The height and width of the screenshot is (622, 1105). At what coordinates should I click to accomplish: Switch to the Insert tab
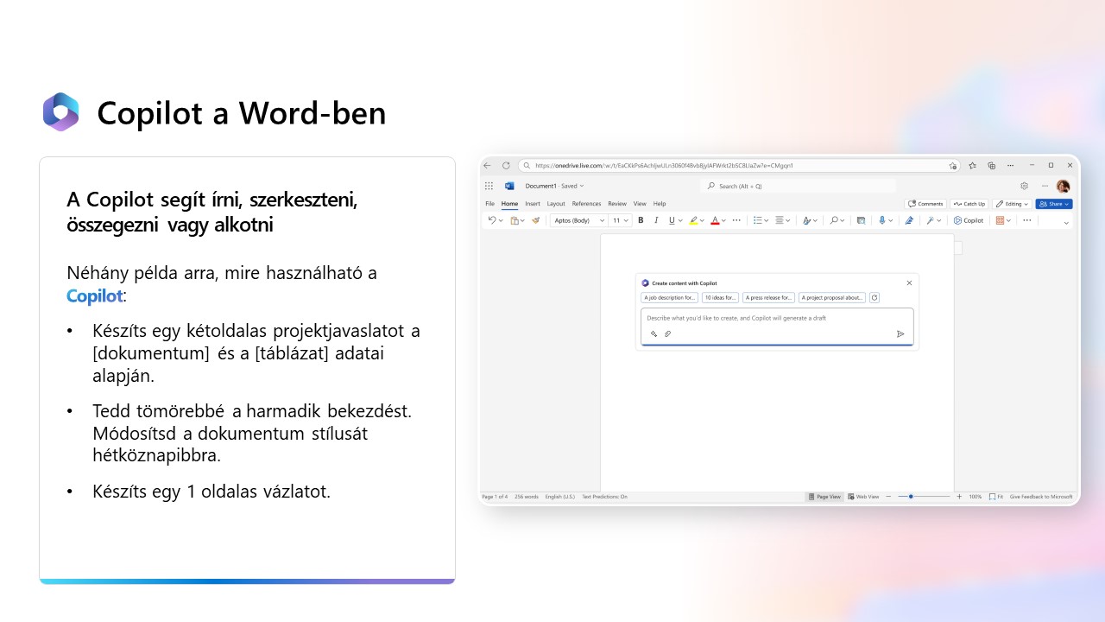coord(533,204)
